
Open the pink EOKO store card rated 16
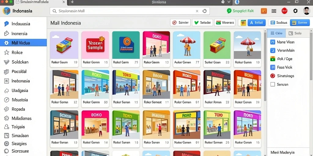click(95, 129)
